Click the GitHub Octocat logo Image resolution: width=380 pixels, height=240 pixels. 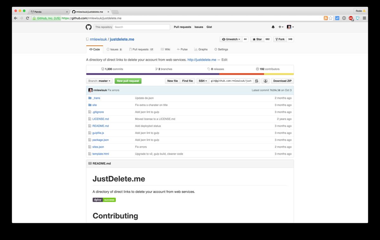(89, 27)
